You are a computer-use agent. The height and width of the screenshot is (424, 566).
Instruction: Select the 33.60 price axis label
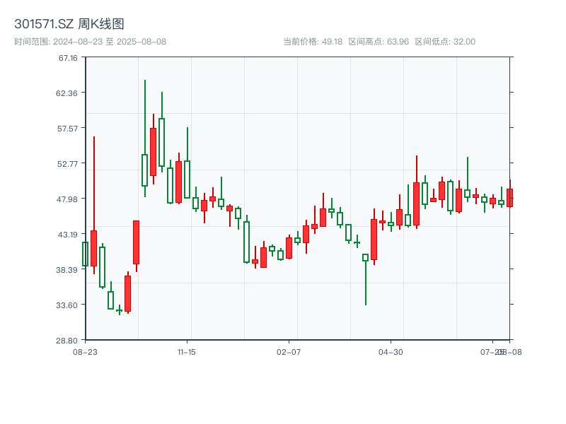68,305
